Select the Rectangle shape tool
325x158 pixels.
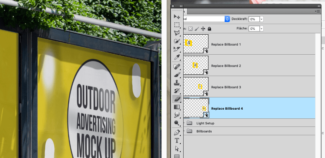click(177, 156)
